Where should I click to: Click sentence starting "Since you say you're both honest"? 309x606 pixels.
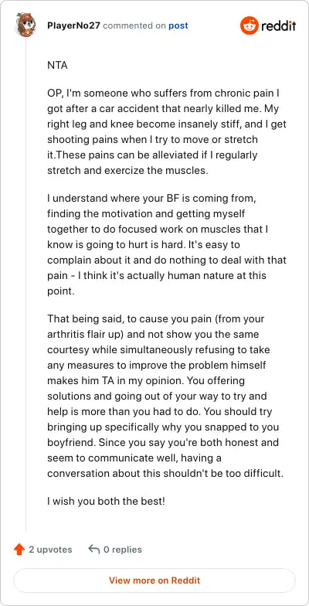point(165,458)
